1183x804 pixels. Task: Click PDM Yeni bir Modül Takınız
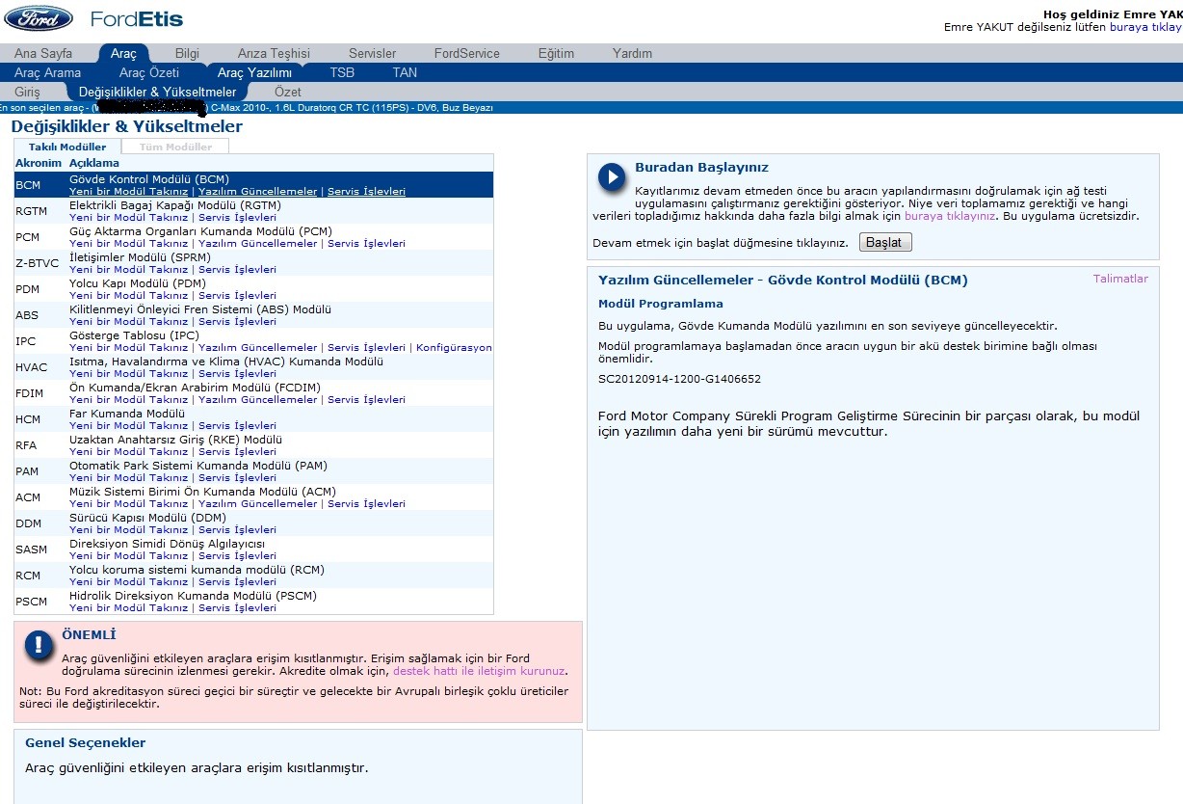[128, 296]
